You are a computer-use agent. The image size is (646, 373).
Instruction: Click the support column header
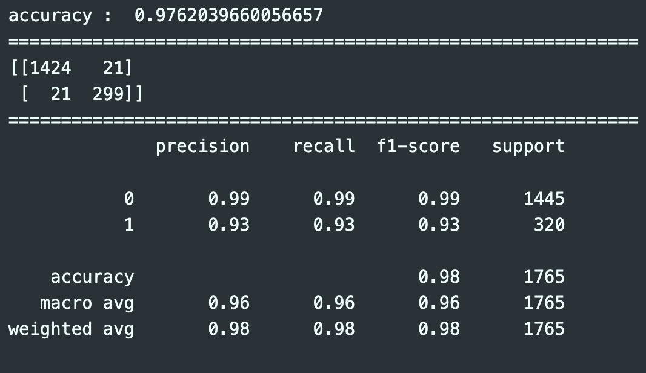tap(528, 146)
